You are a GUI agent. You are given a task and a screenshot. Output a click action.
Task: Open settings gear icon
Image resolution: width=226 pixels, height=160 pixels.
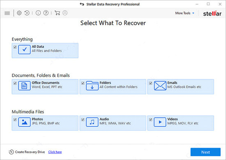[19, 13]
